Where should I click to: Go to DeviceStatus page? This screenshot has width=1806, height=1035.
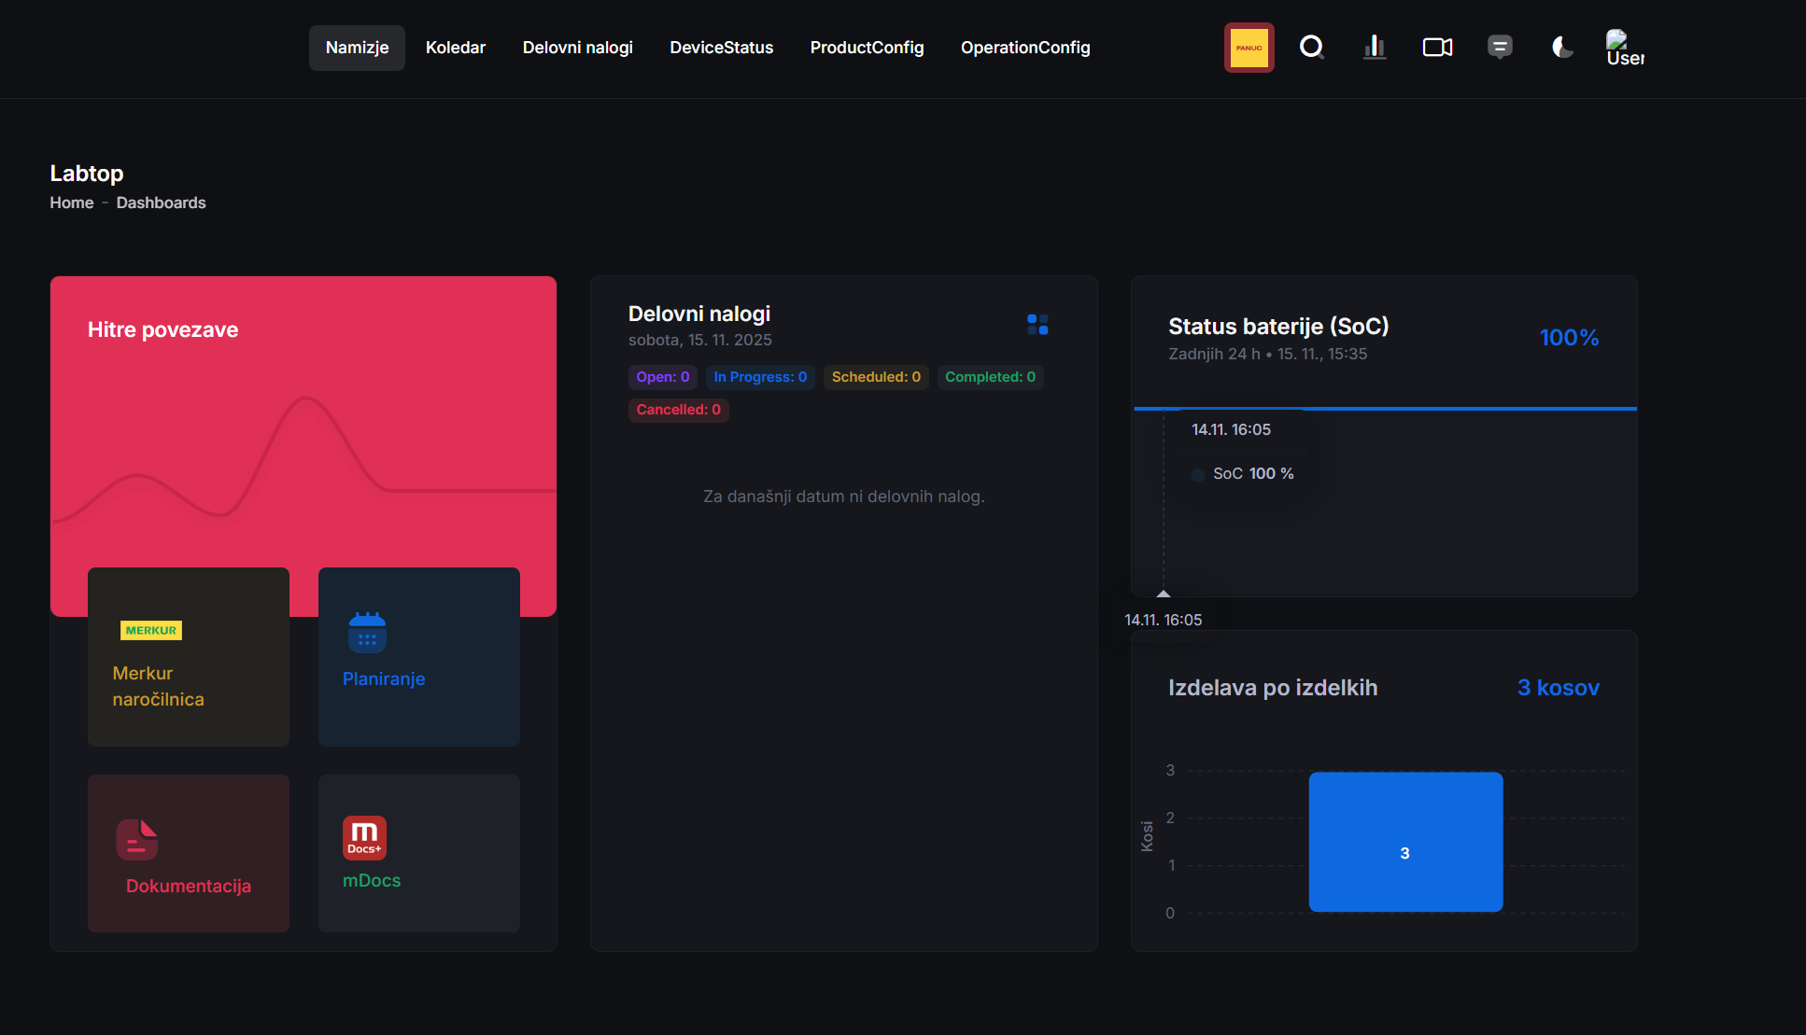pos(721,48)
